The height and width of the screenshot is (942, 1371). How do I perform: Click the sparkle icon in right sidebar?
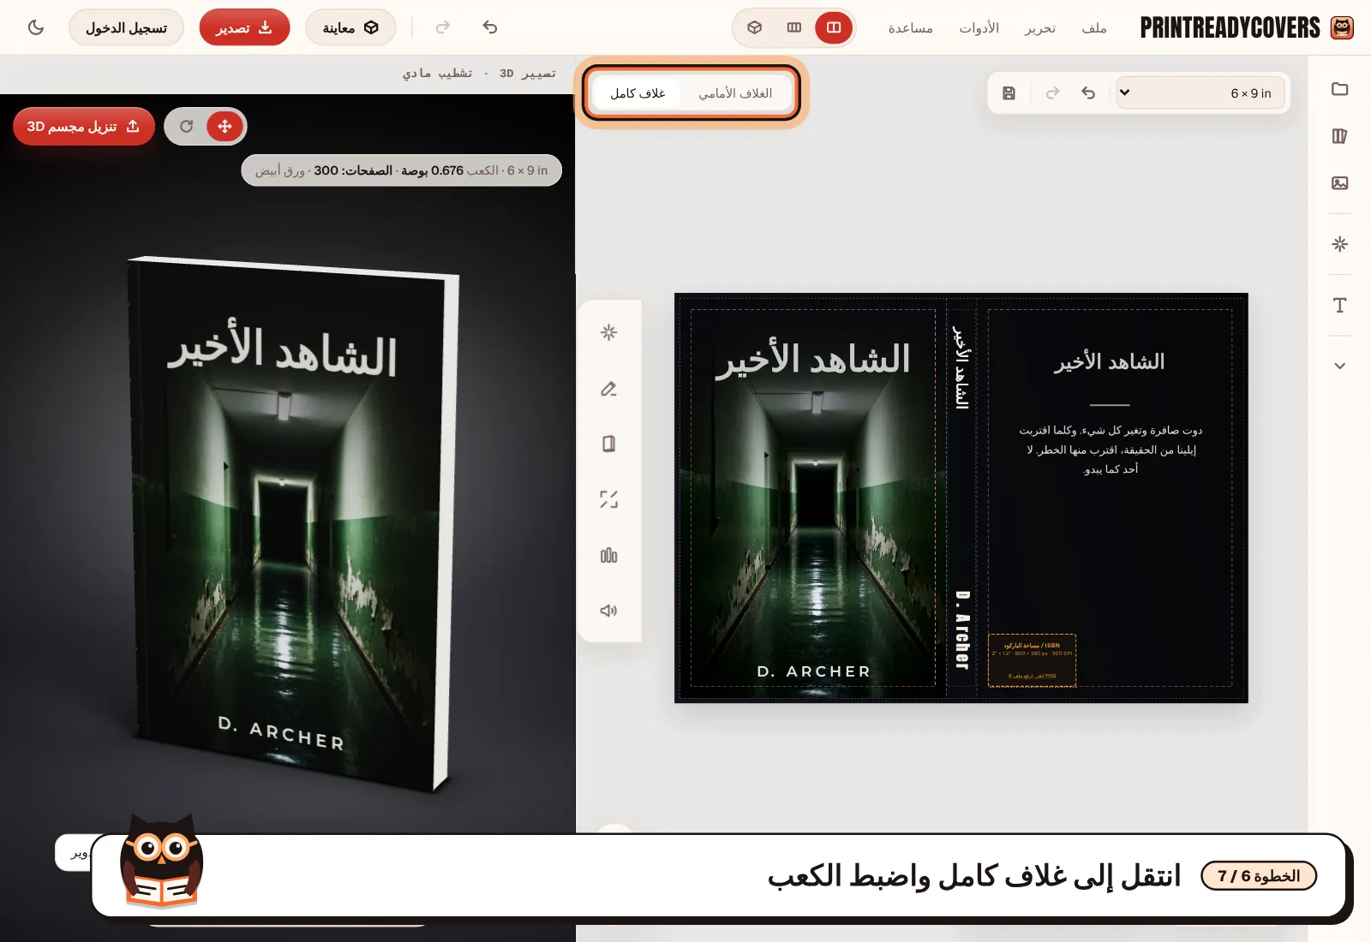pos(1340,244)
